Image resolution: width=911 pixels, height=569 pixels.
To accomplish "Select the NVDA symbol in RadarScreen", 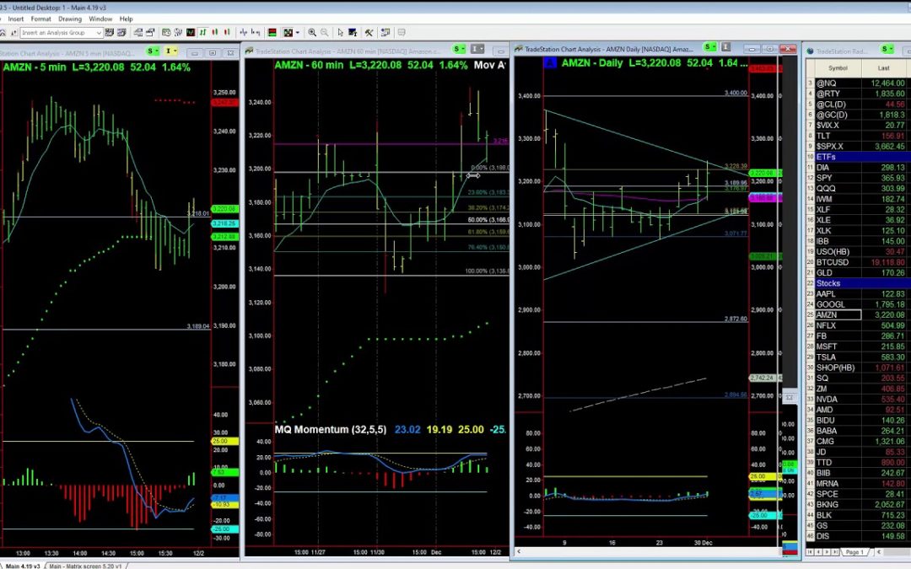I will [827, 400].
